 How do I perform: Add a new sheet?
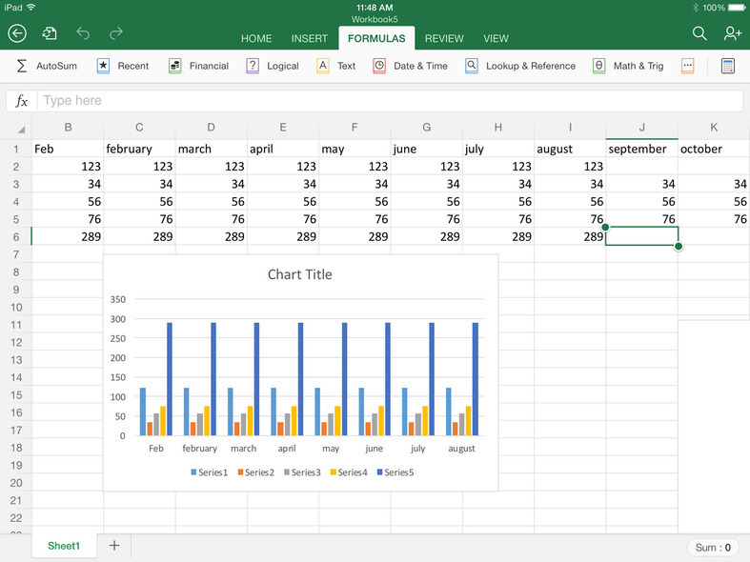[x=114, y=546]
